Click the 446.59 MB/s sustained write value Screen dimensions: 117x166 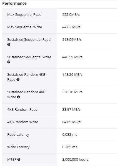72,57
